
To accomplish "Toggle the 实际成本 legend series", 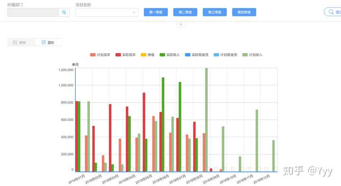I will [126, 55].
